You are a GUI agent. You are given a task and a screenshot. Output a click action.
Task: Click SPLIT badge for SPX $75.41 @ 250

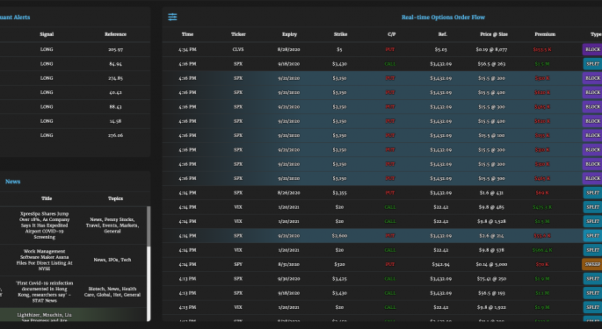click(x=592, y=278)
